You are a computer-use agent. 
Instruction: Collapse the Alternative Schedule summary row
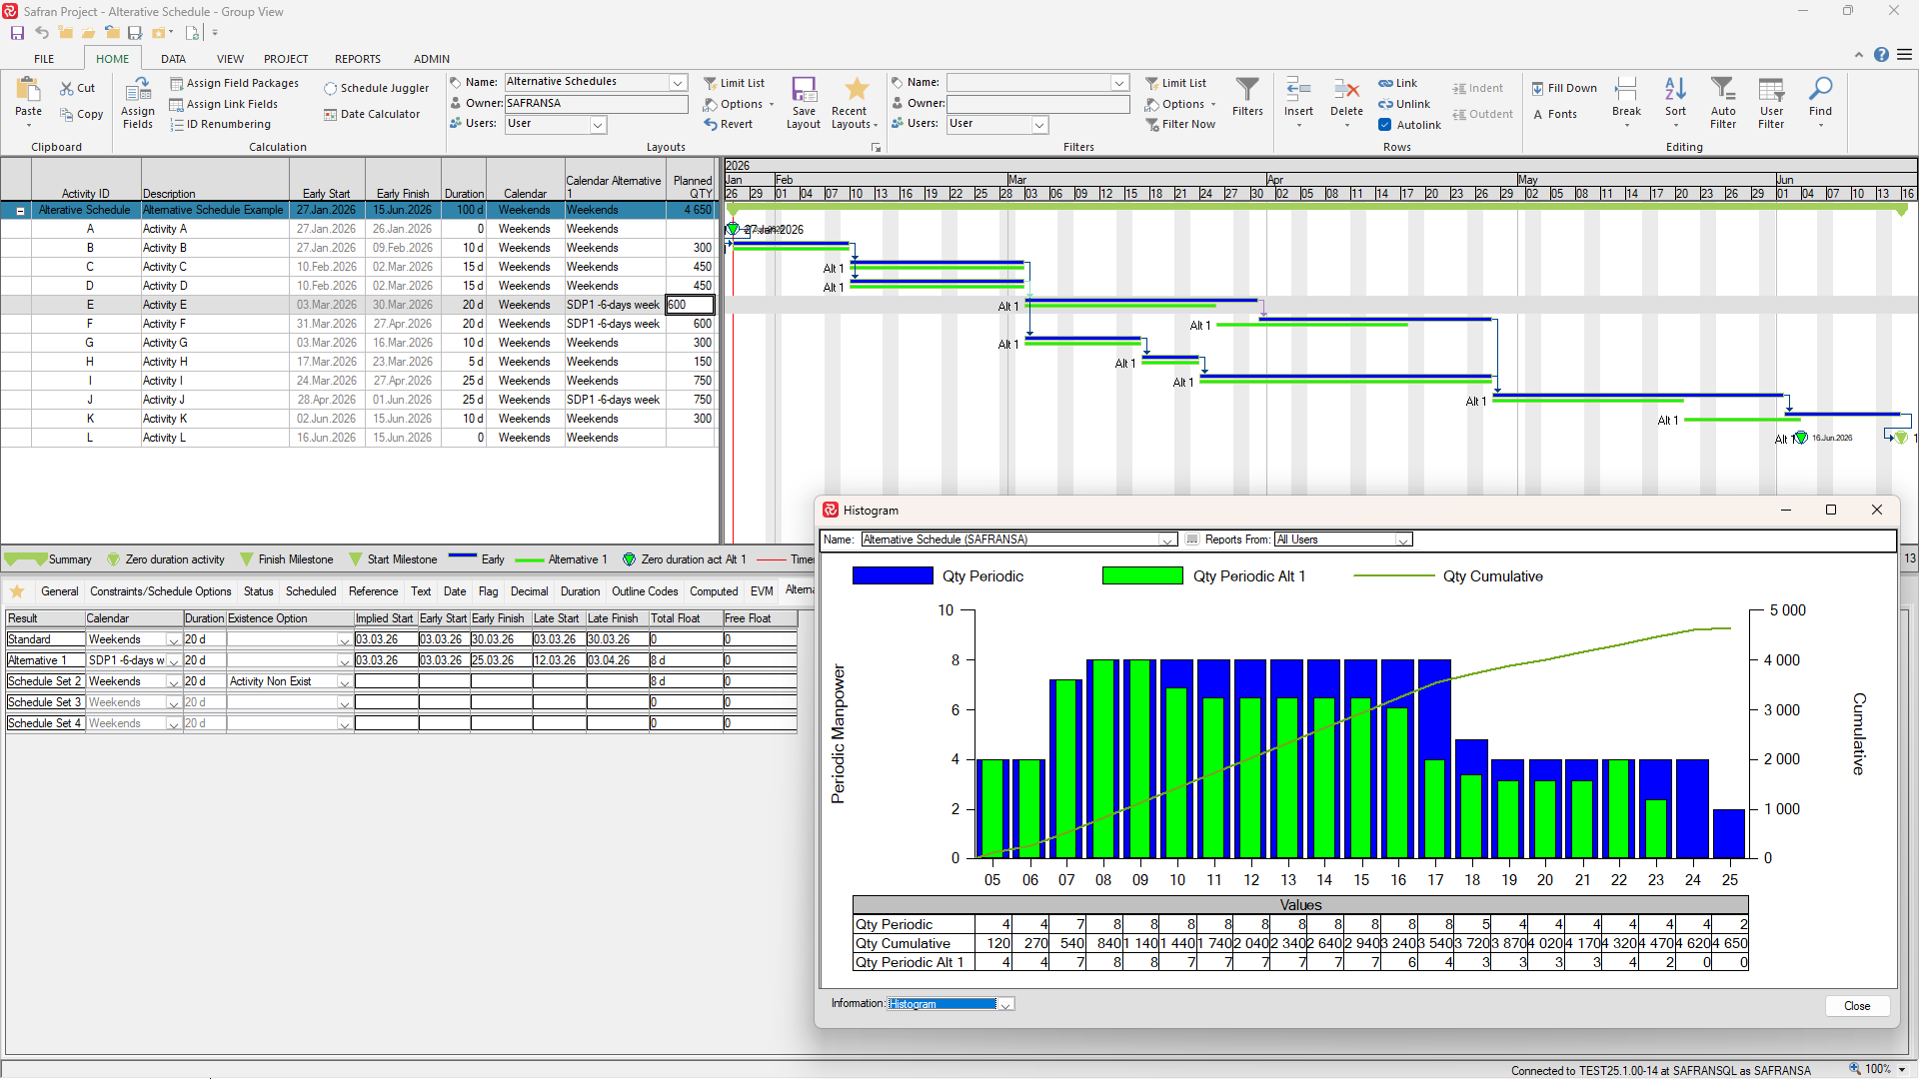click(20, 211)
